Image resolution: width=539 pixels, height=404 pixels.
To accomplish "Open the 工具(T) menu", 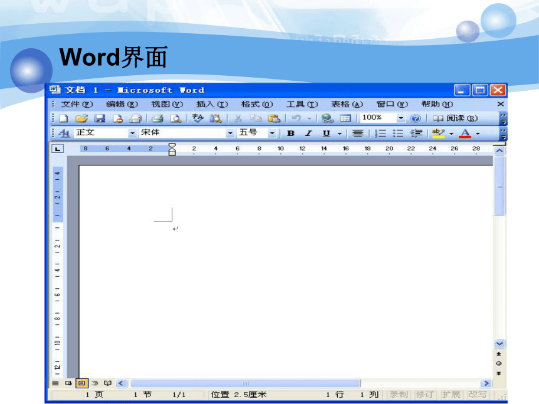I will click(302, 104).
